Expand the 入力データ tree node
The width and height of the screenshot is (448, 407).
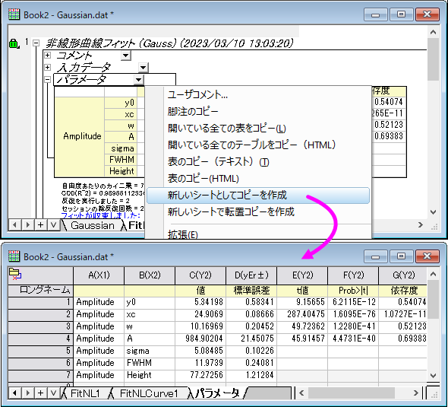click(47, 67)
